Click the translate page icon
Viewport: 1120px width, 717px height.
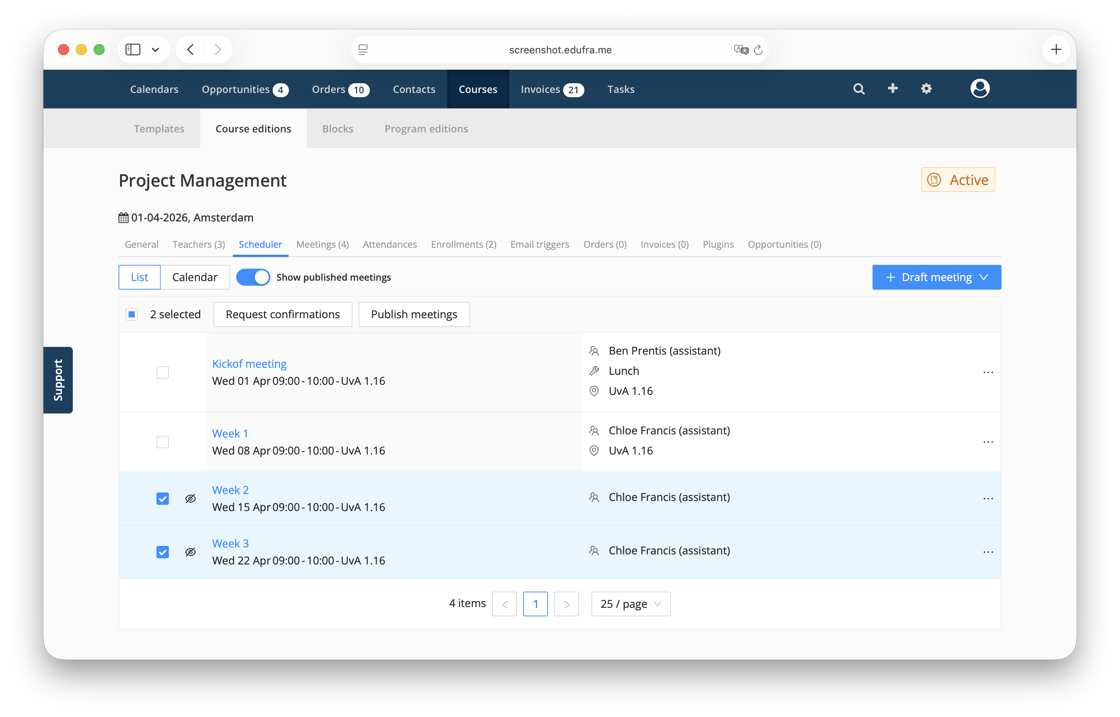pyautogui.click(x=740, y=50)
